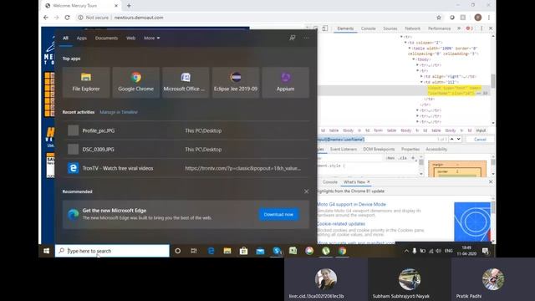
Task: Open Accessibility pane tab
Action: pos(436,149)
